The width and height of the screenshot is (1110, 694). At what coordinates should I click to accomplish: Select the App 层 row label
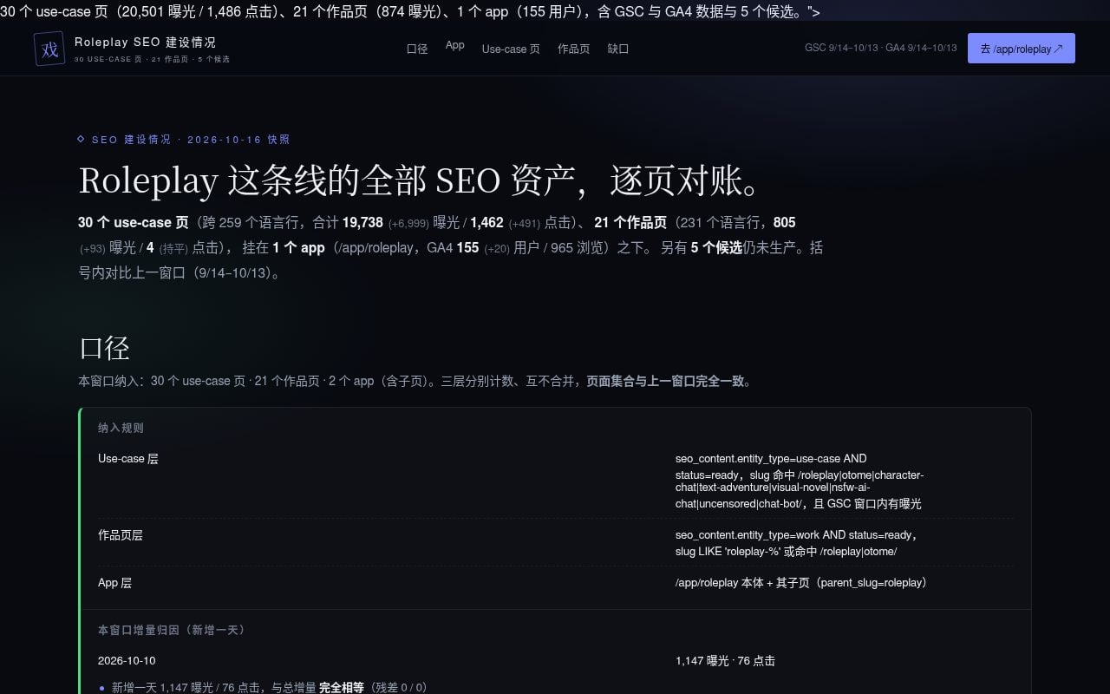coord(114,582)
